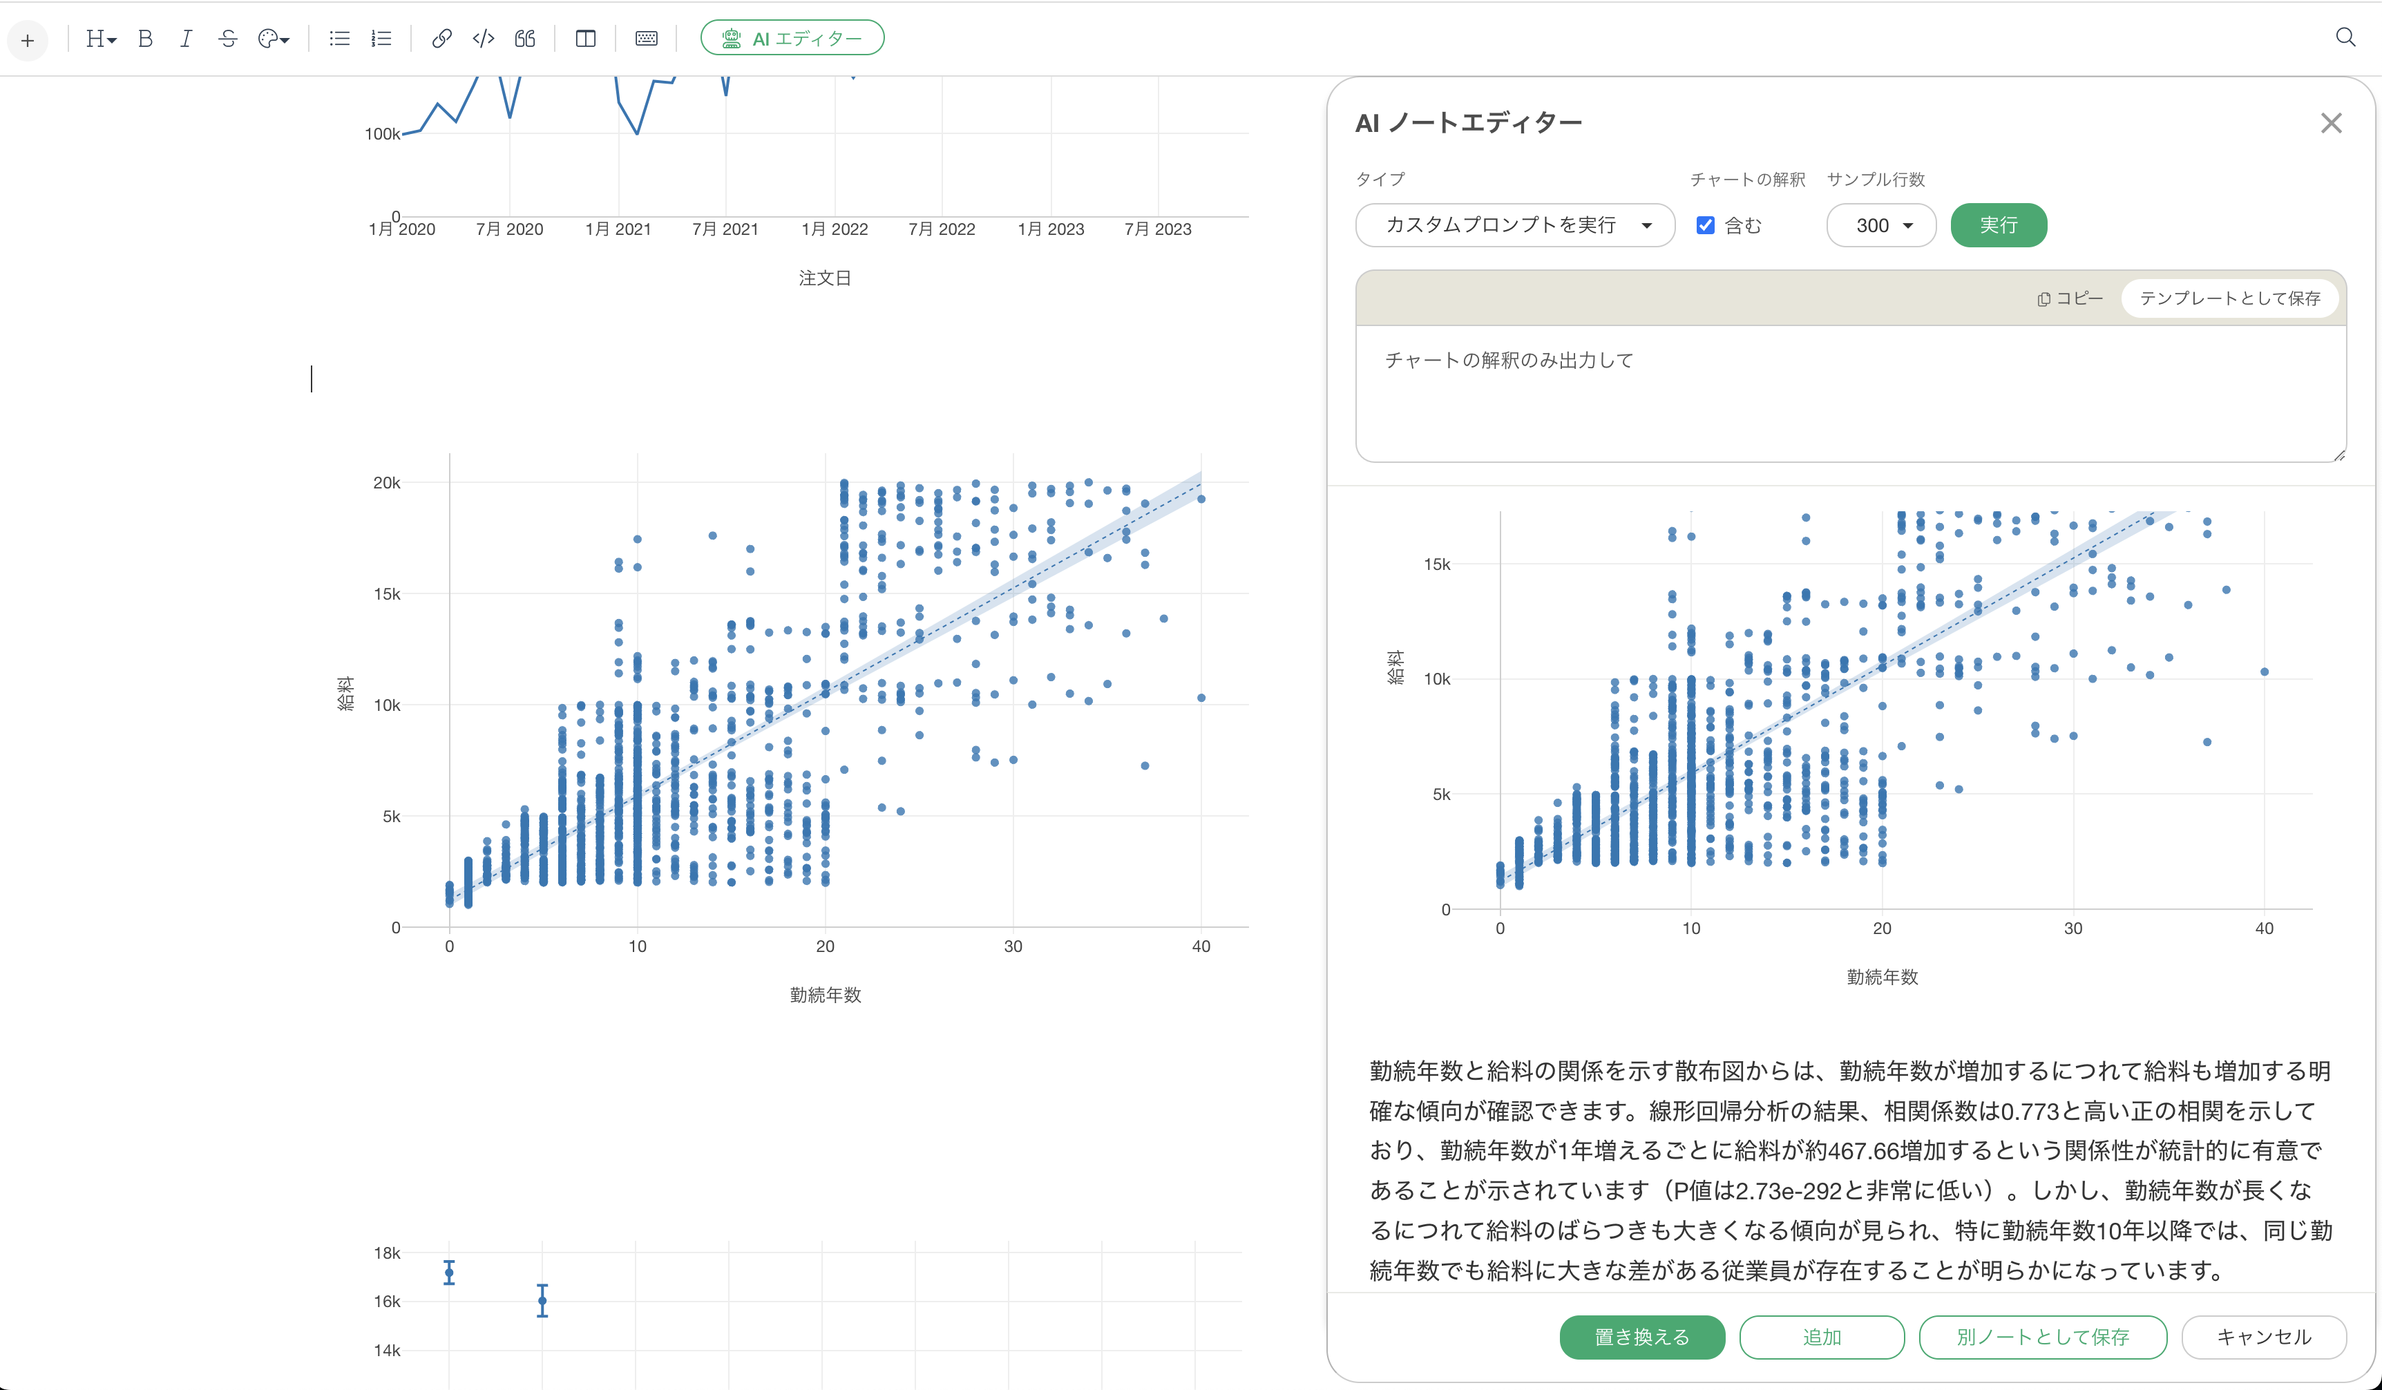Open the AI エディター toolbar button
2382x1390 pixels.
[x=792, y=39]
